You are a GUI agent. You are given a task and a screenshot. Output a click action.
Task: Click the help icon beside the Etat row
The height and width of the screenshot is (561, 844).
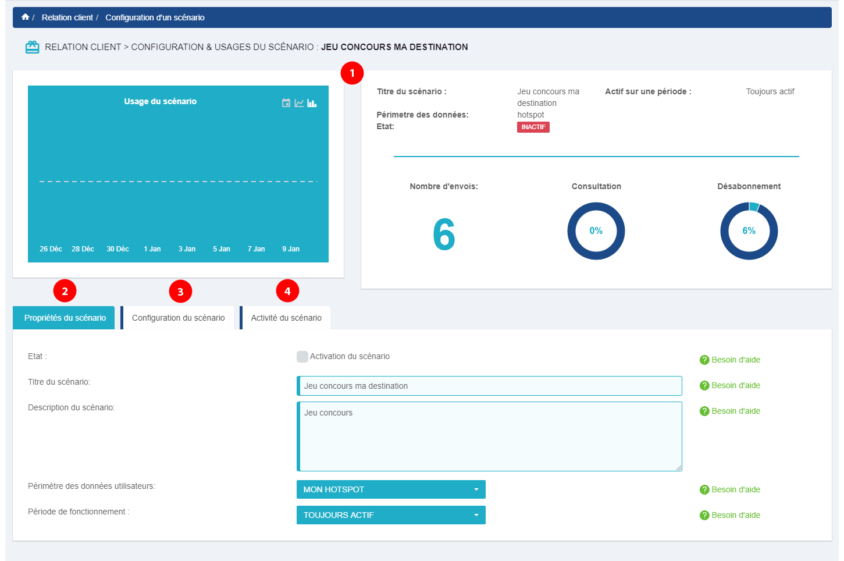[x=704, y=360]
